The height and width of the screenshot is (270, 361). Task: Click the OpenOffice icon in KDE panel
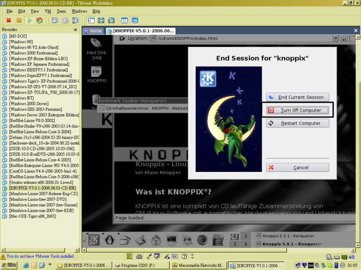point(218,240)
